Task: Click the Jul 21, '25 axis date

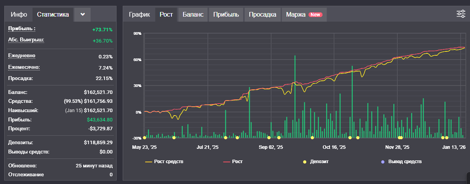Action: (208, 147)
